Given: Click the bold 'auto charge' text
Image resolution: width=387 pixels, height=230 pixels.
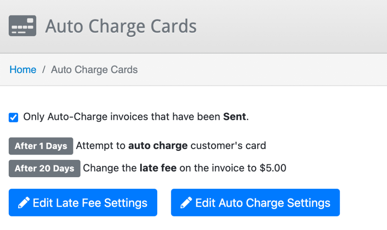Looking at the screenshot, I should click(158, 146).
